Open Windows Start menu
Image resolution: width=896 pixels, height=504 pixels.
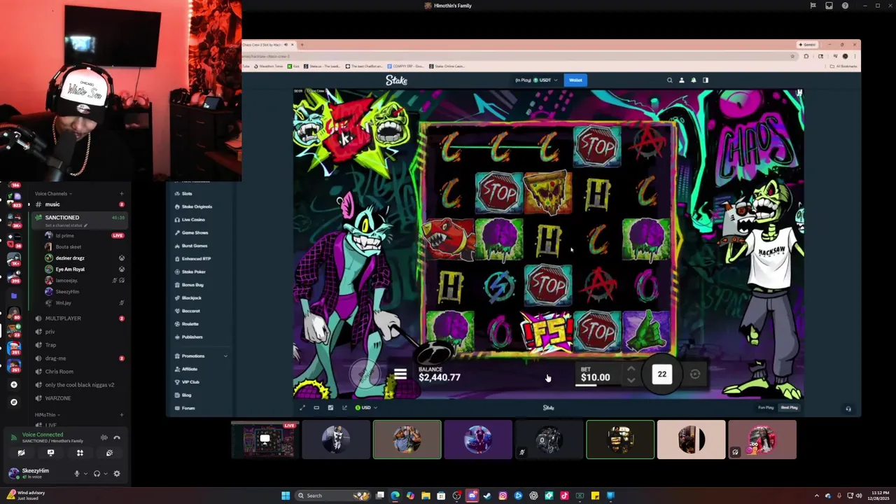(x=286, y=496)
